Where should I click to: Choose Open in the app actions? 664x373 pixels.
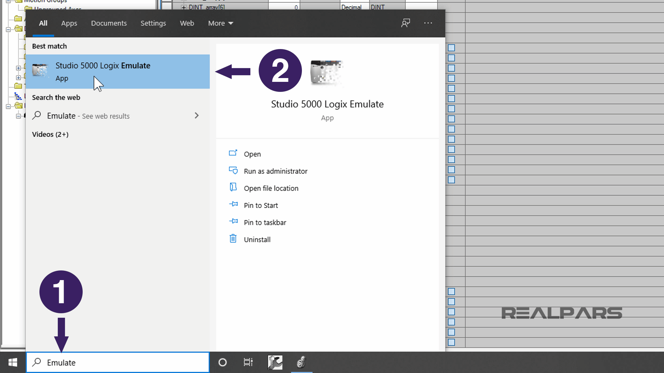[x=252, y=154]
